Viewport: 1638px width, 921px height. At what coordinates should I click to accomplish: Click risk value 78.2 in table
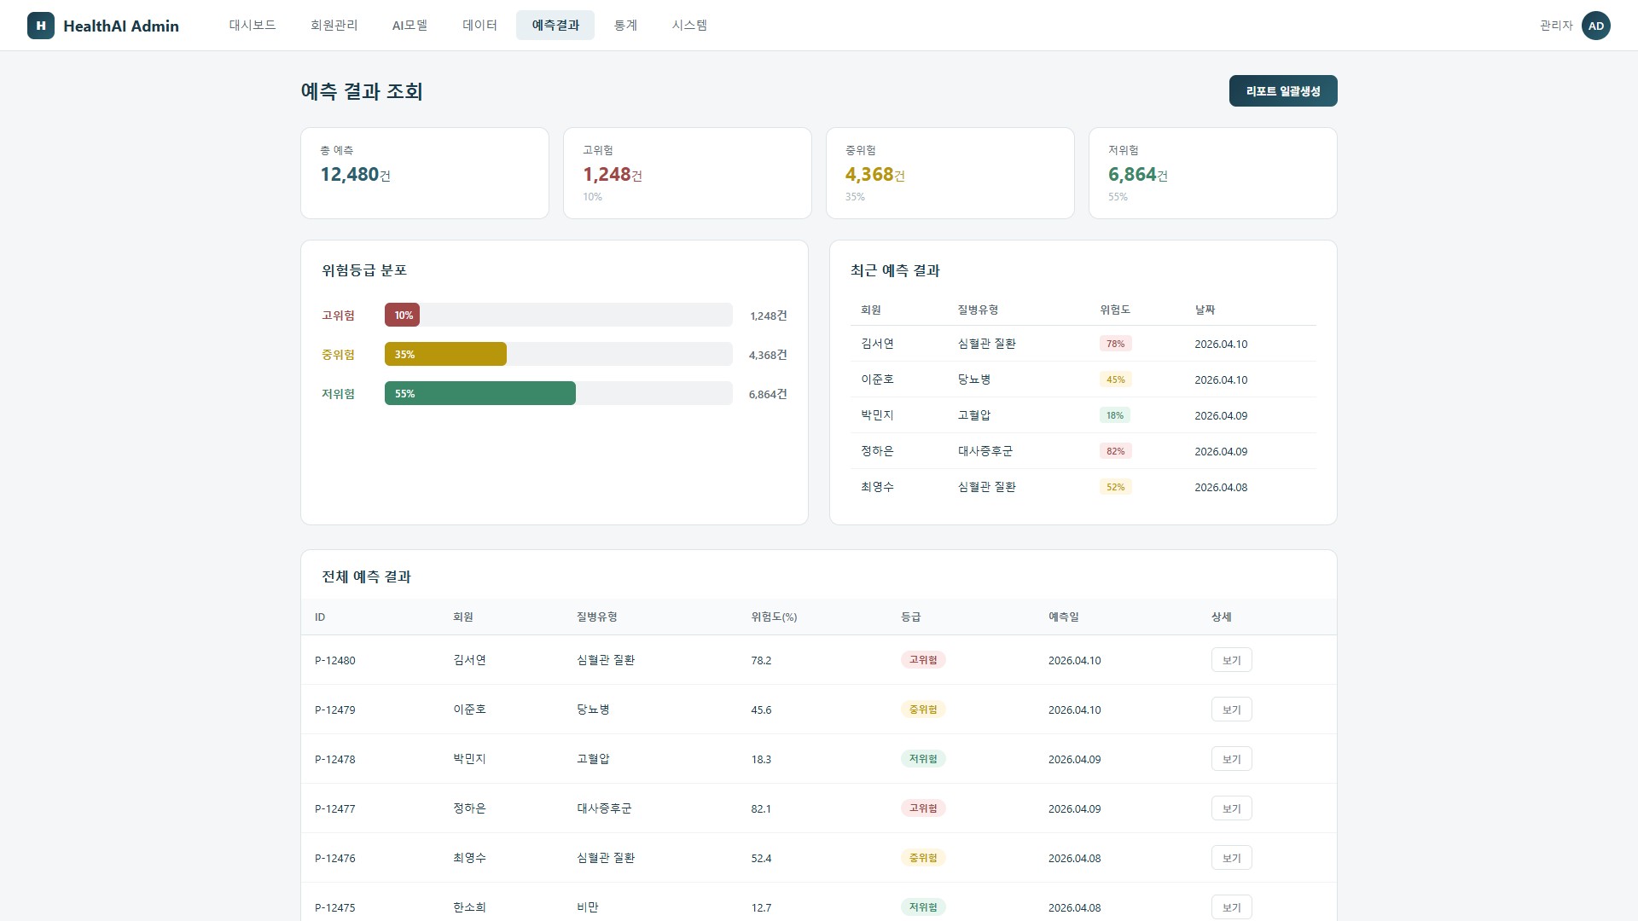[x=761, y=661]
